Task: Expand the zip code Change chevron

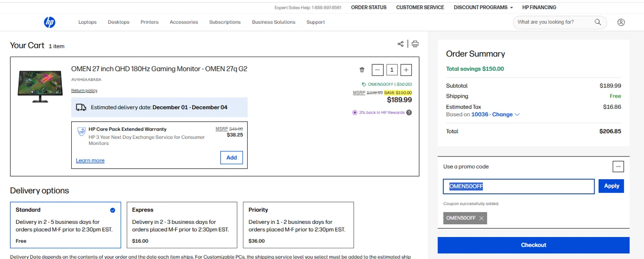Action: (517, 114)
